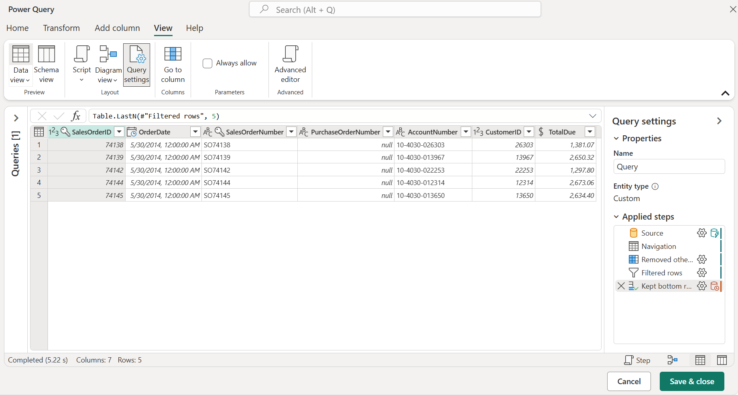Switch to diagram layout via status bar icon

pyautogui.click(x=673, y=360)
